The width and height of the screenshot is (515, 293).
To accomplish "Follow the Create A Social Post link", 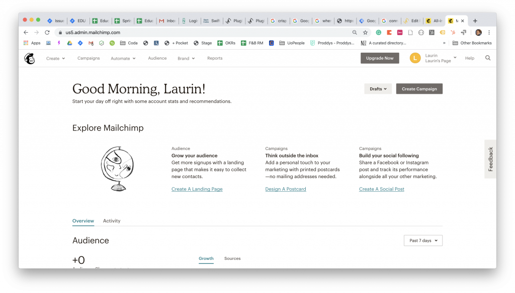I will point(382,189).
